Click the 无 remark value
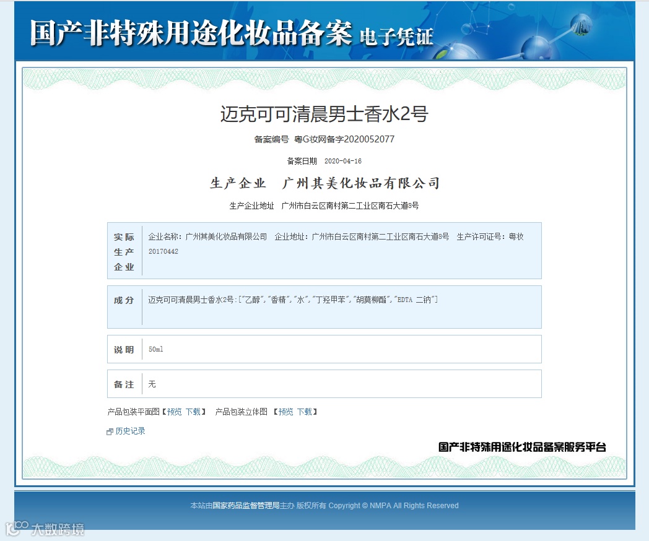 (x=152, y=384)
